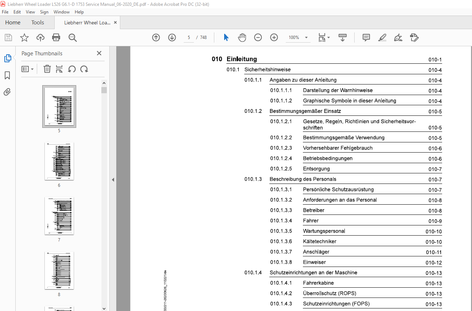This screenshot has width=472, height=311.
Task: Open Darstellung der Warnhinweise entry
Action: pos(338,90)
